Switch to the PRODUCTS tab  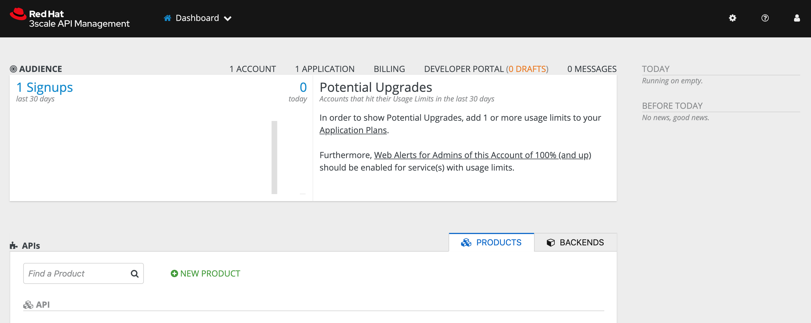[x=491, y=242]
